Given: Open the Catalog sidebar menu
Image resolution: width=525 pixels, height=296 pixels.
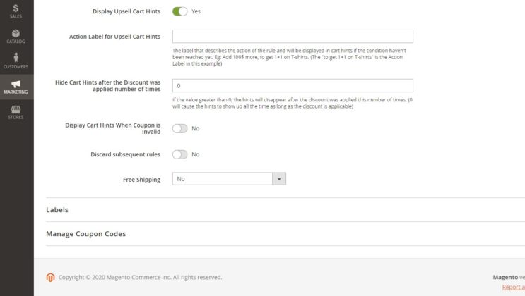Looking at the screenshot, I should coord(16,37).
